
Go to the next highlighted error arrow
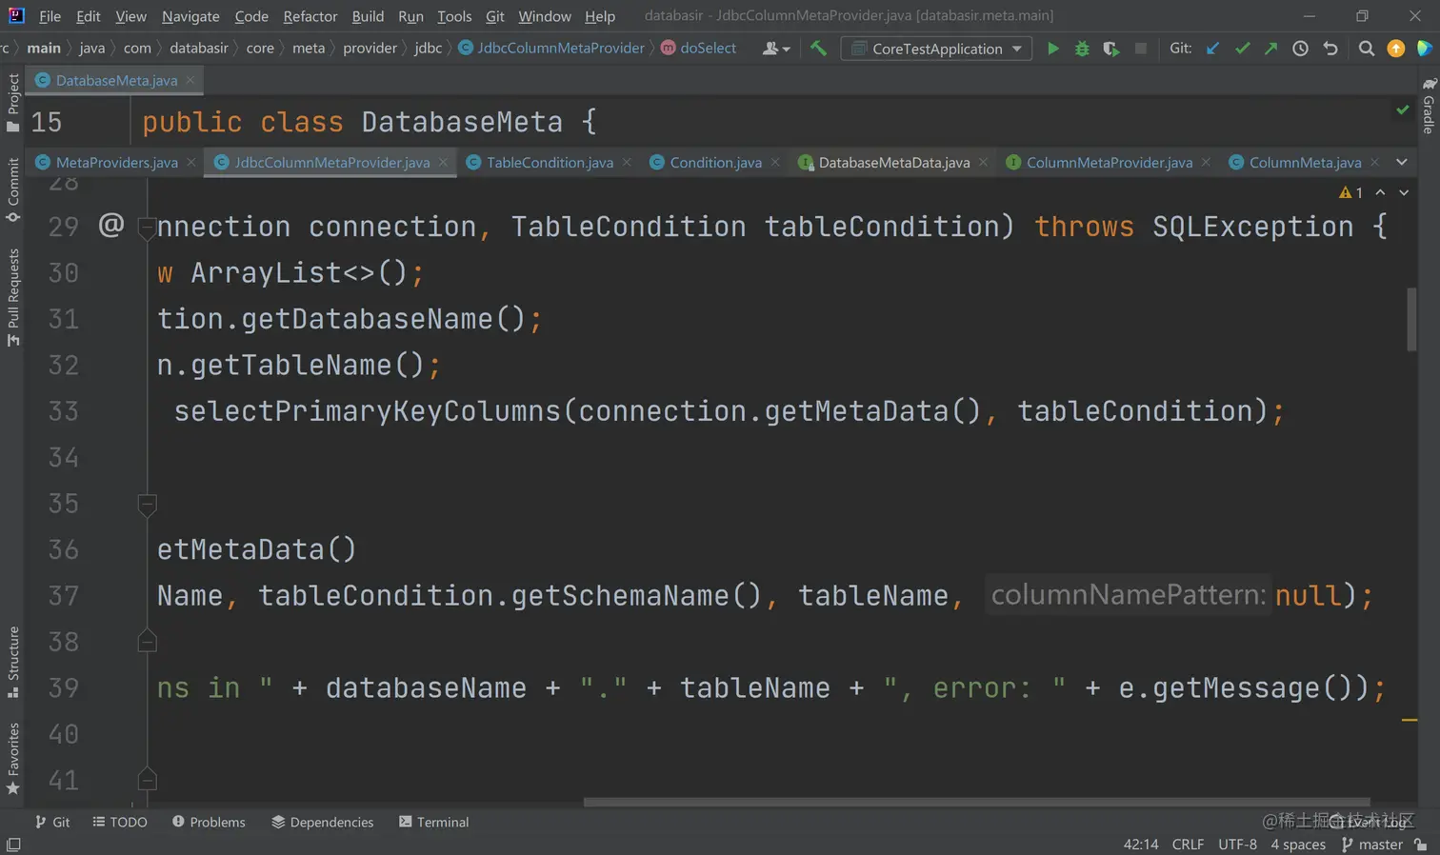(1404, 192)
